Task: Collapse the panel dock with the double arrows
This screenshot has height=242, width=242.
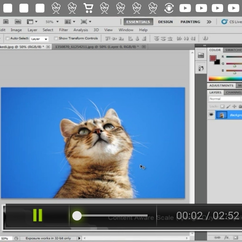Action: (x=204, y=45)
